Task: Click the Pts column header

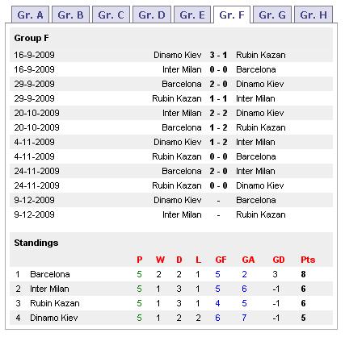Action: (308, 260)
